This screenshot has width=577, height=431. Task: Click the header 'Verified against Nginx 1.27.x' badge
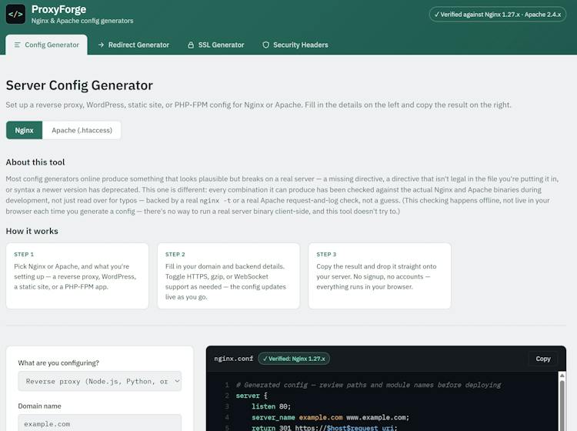498,15
